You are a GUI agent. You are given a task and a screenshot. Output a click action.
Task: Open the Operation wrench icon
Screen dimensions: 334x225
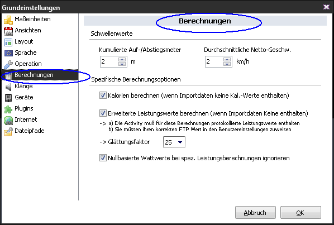pyautogui.click(x=8, y=65)
